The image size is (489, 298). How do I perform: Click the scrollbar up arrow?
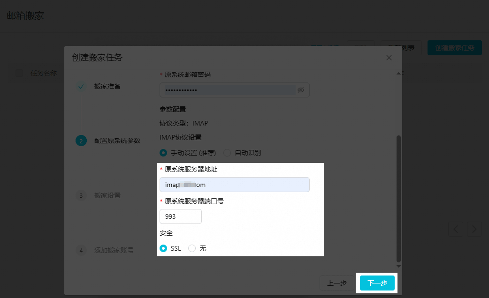coord(398,74)
